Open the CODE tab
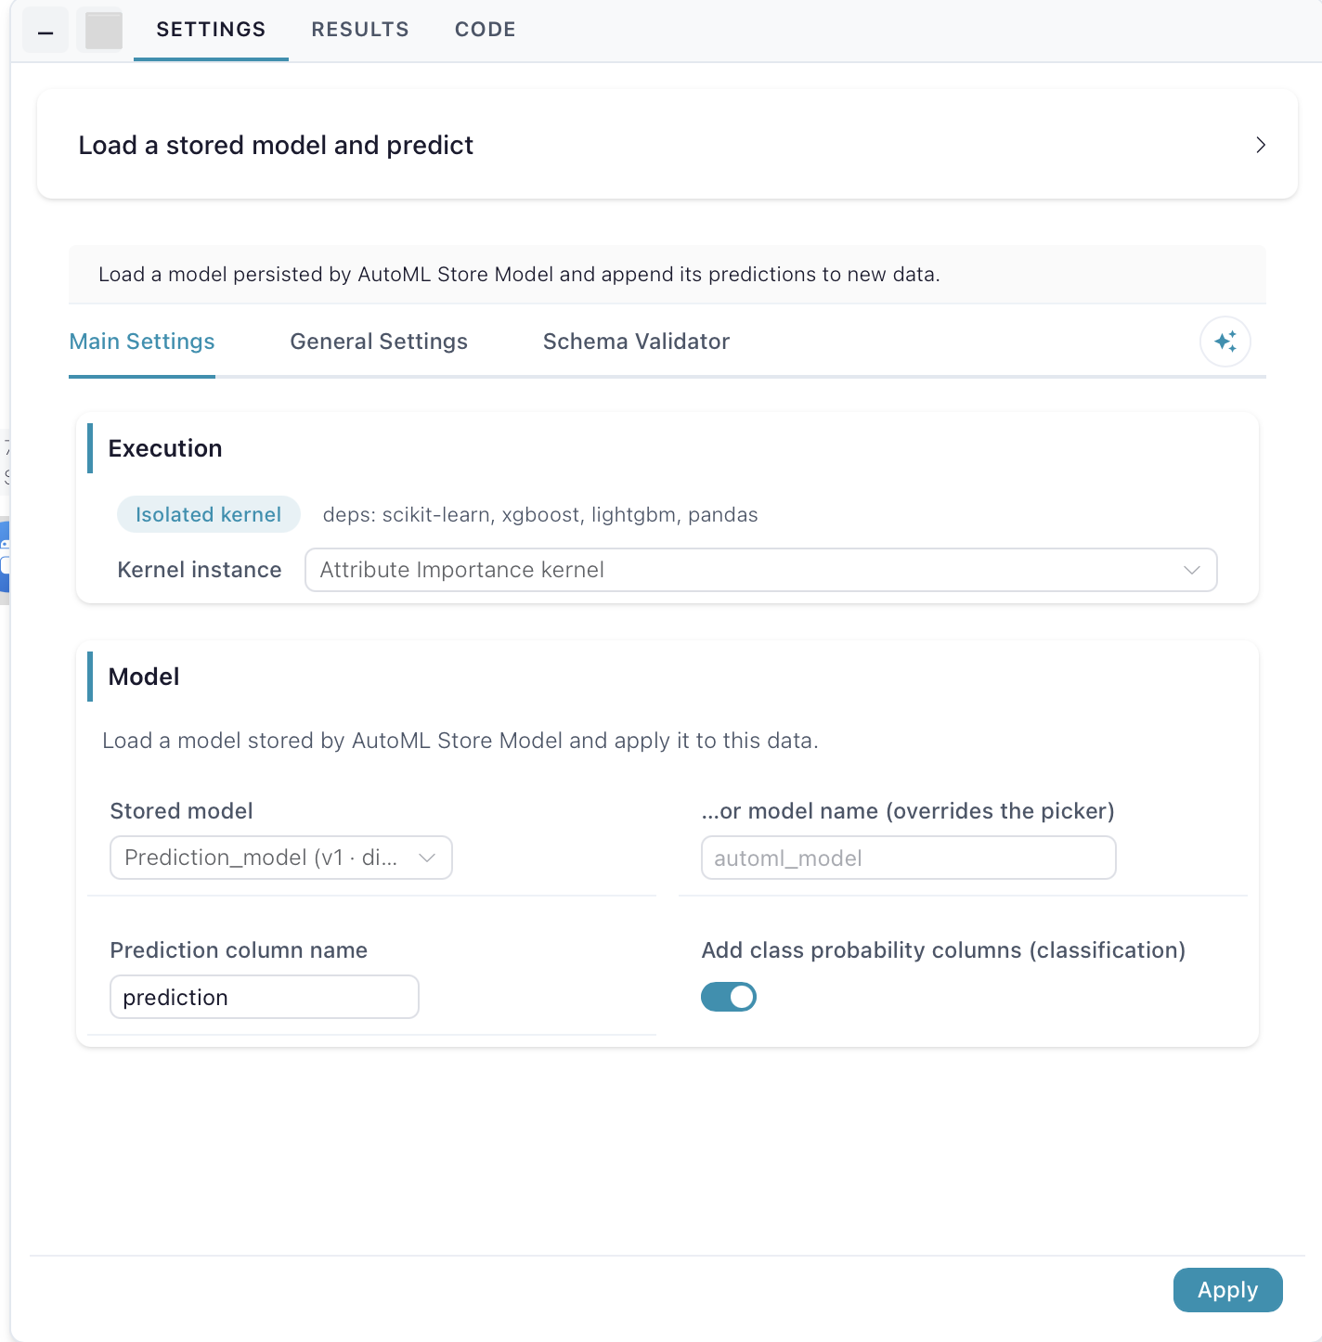Screen dimensions: 1322x1342 coord(486,30)
